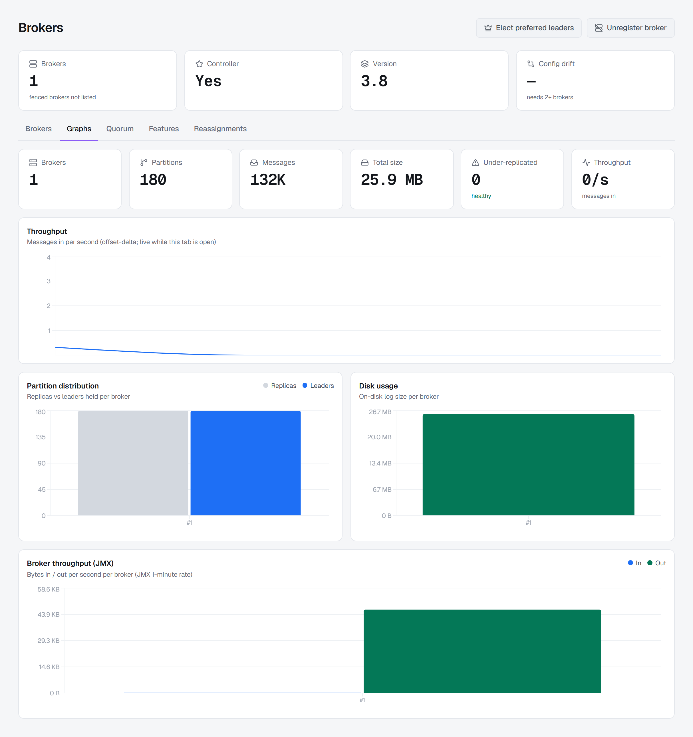Click 'needs 2+ brokers' note
Screen dimensions: 693x737
550,97
